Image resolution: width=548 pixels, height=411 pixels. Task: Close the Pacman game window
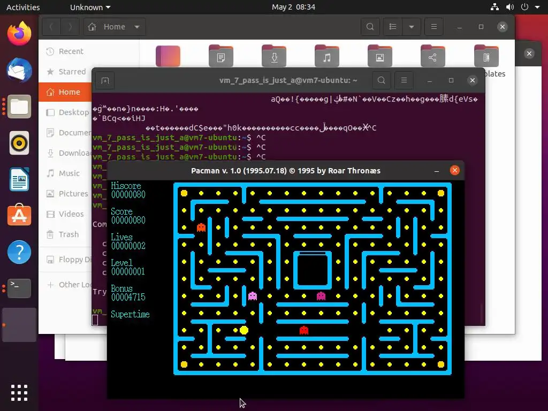[x=455, y=170]
